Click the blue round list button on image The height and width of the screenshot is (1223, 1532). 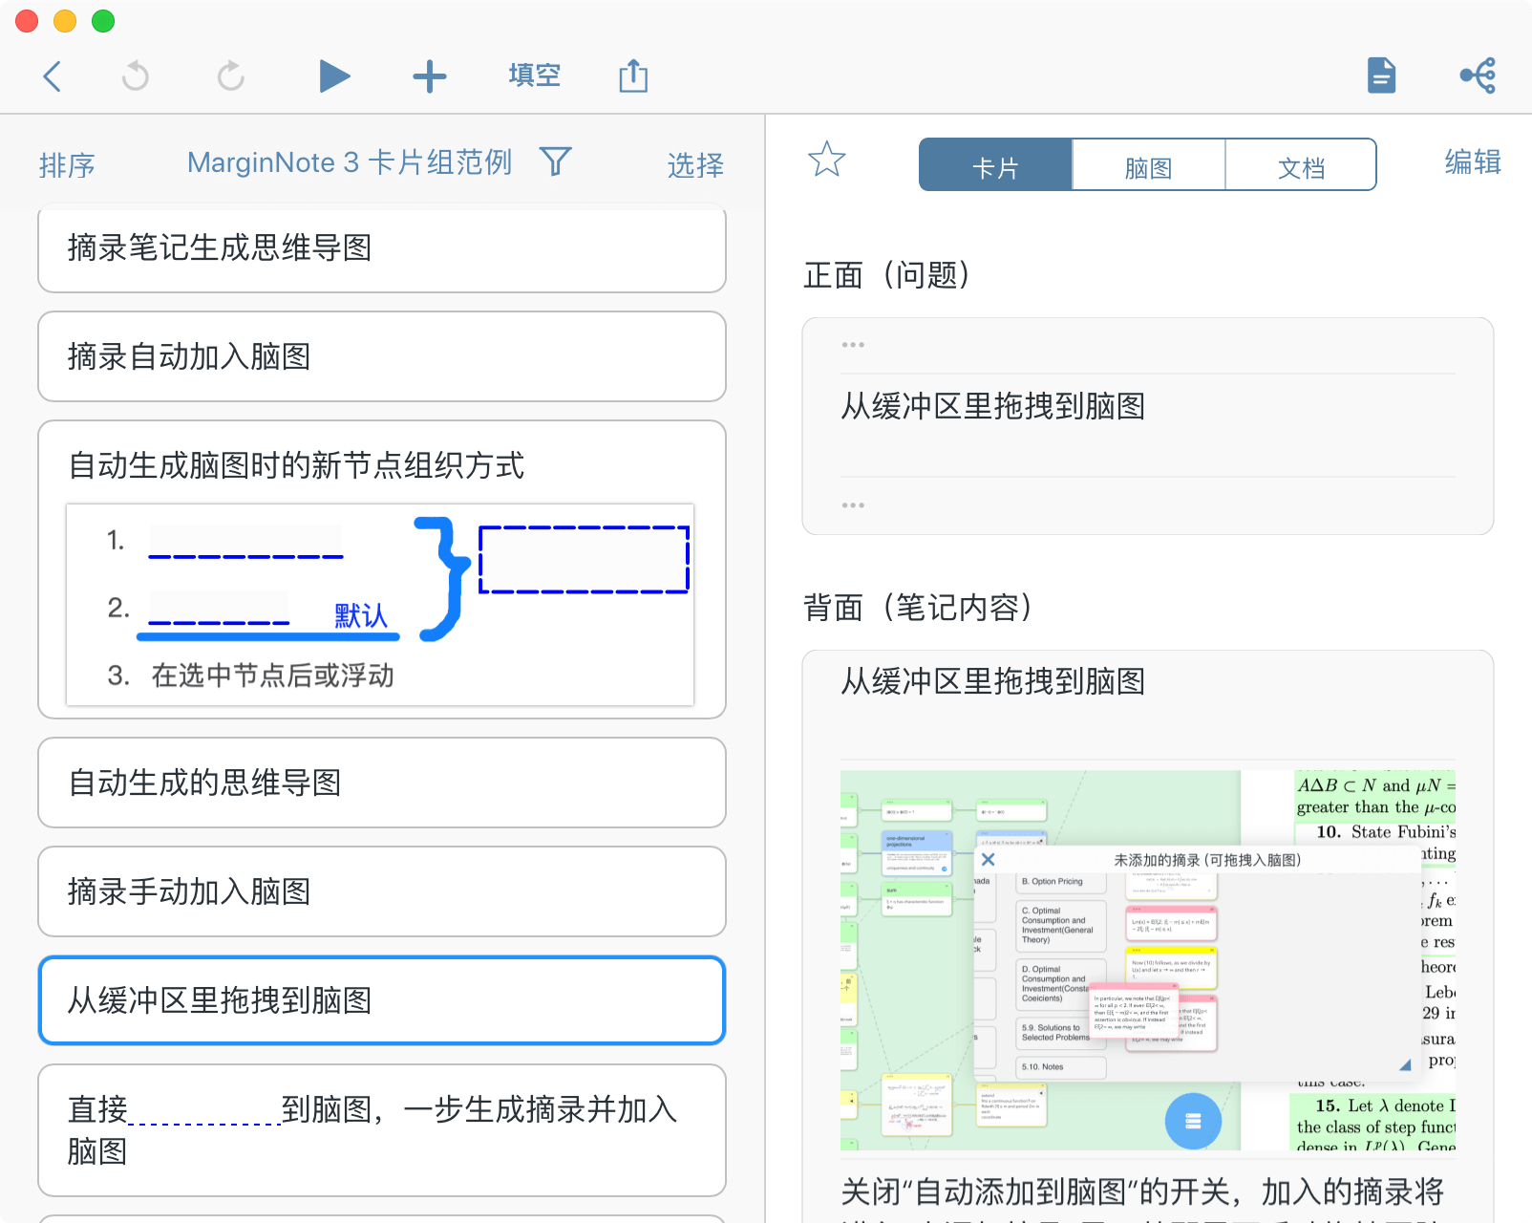pyautogui.click(x=1193, y=1121)
